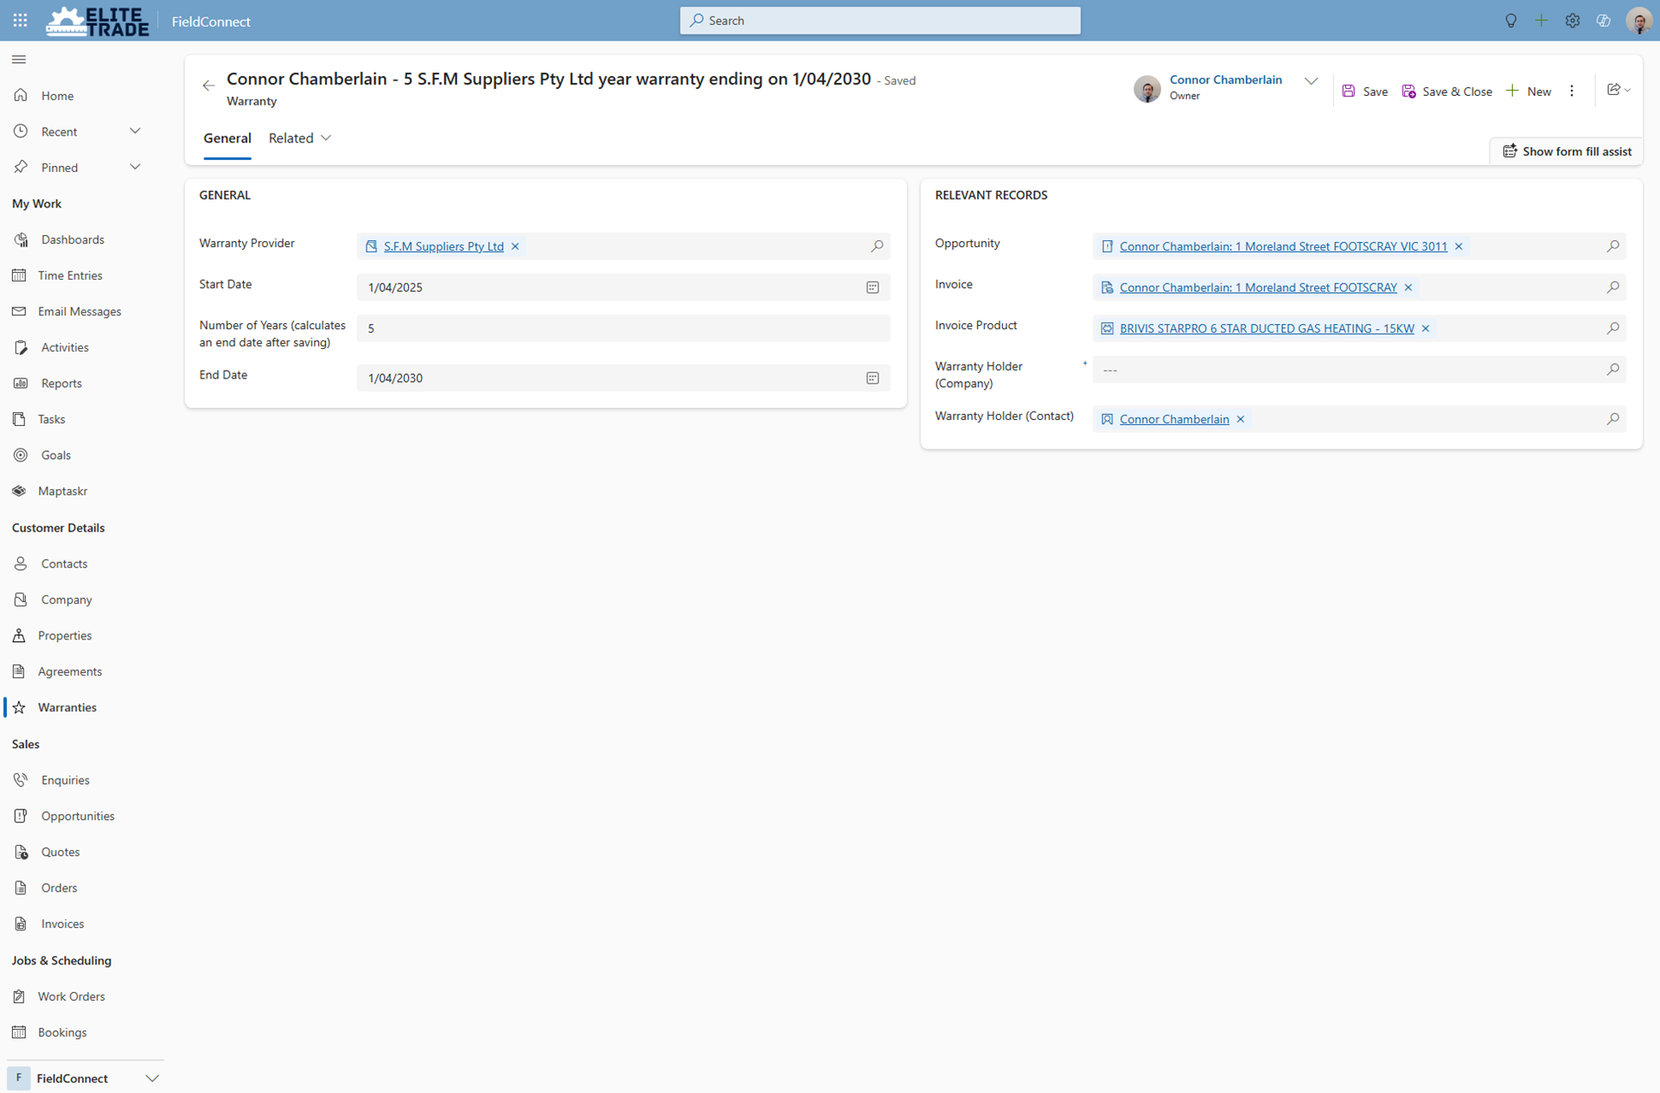Image resolution: width=1660 pixels, height=1093 pixels.
Task: Remove Connor Chamberlain from Warranty Holder Contact
Action: (x=1241, y=419)
